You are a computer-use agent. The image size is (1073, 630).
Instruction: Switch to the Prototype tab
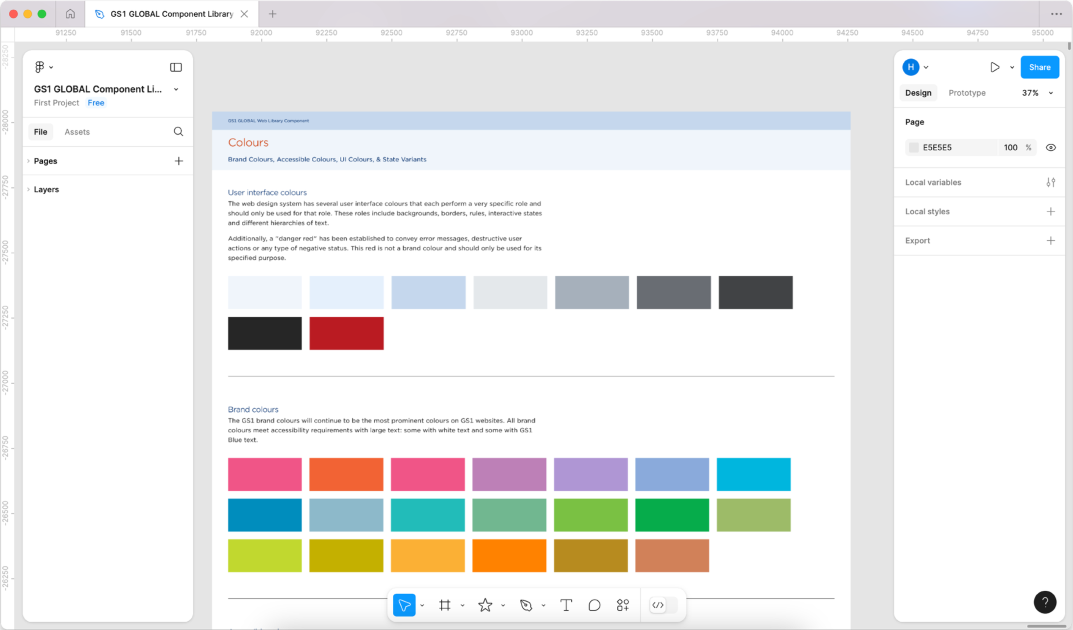(x=967, y=93)
